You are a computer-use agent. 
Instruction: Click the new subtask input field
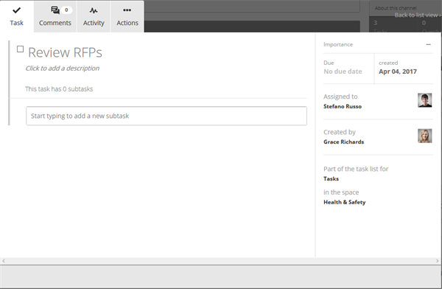click(x=166, y=116)
